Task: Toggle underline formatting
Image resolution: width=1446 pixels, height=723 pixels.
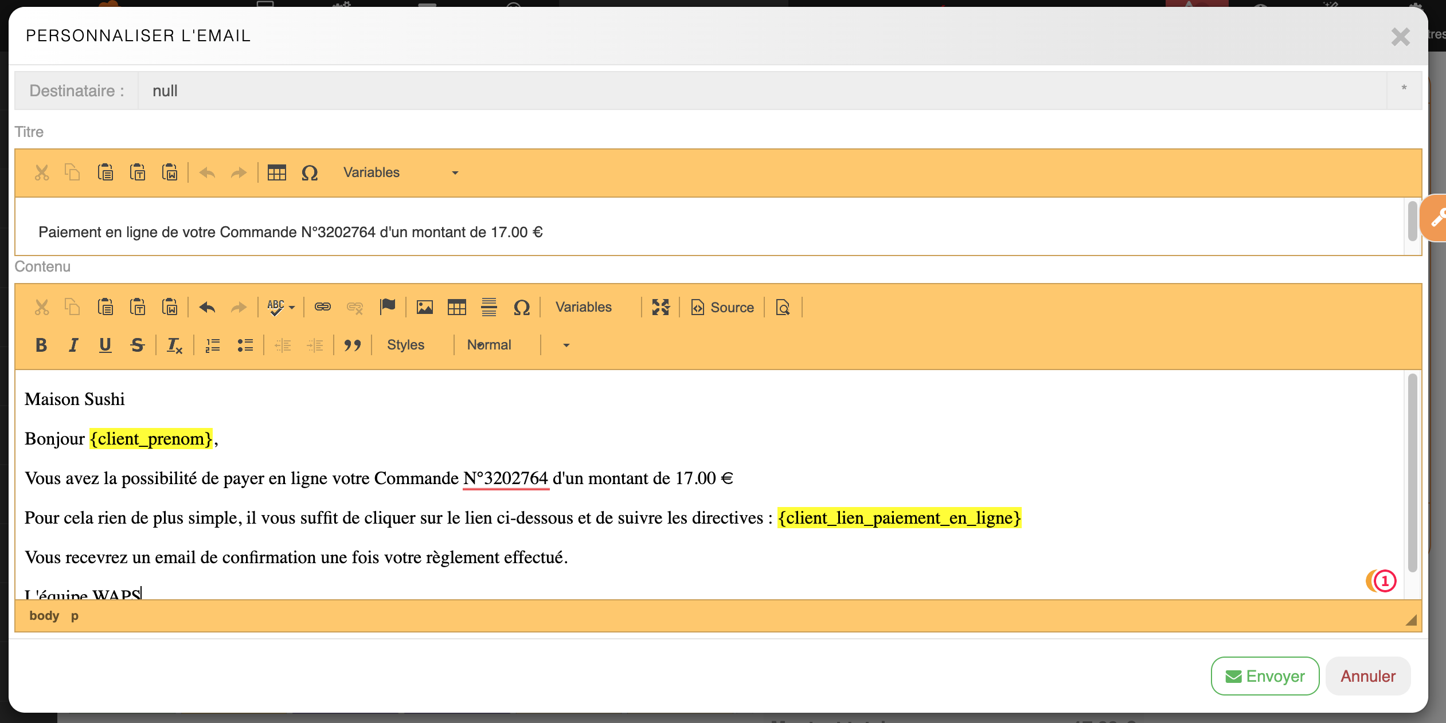Action: coord(105,345)
